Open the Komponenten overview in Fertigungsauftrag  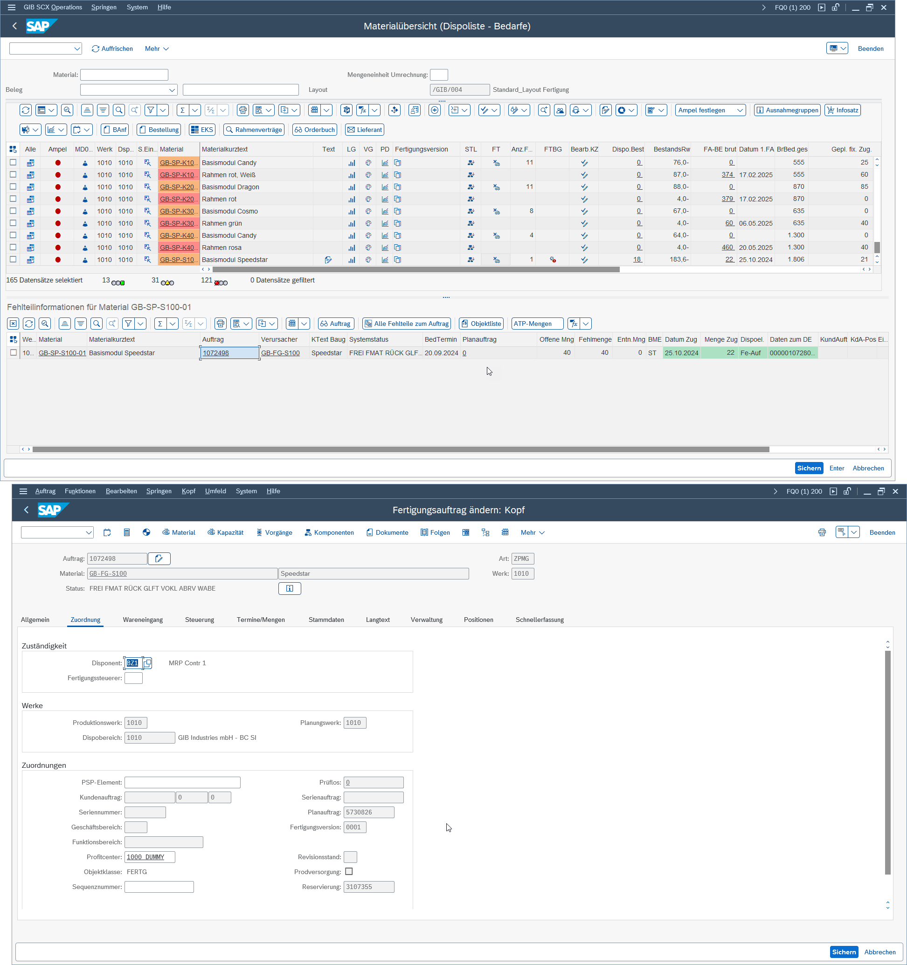point(329,532)
